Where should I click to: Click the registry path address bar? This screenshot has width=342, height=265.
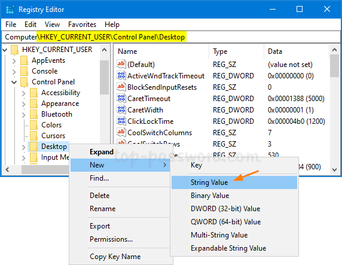pos(171,37)
